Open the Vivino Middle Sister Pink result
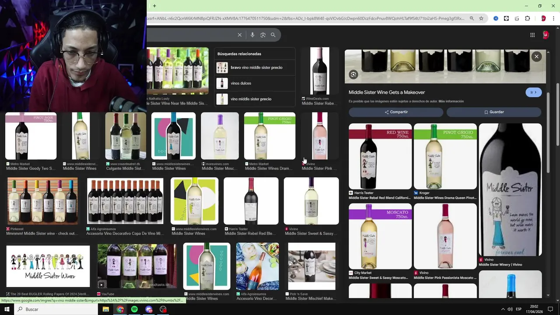Screen dimensions: 560x315 point(319,136)
